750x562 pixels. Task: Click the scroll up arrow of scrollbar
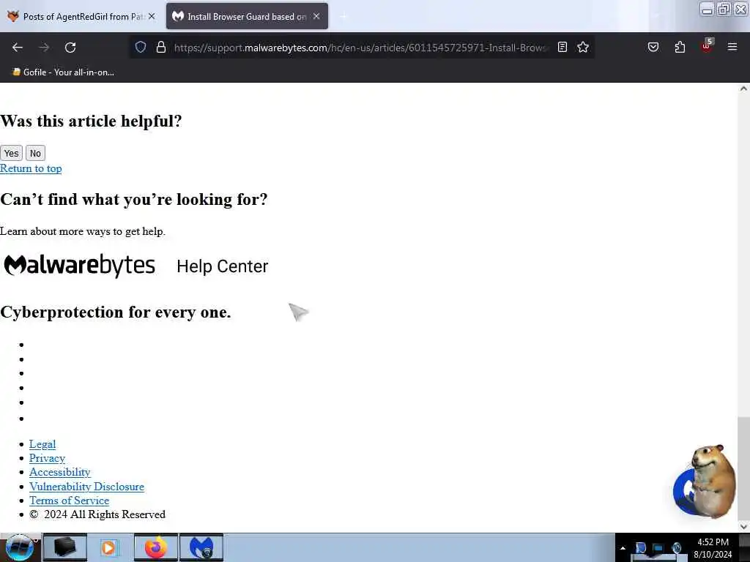[x=743, y=89]
